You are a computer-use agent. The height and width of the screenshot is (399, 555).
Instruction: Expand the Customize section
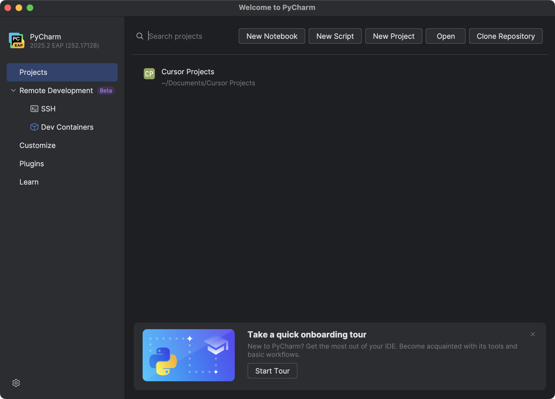pos(37,145)
